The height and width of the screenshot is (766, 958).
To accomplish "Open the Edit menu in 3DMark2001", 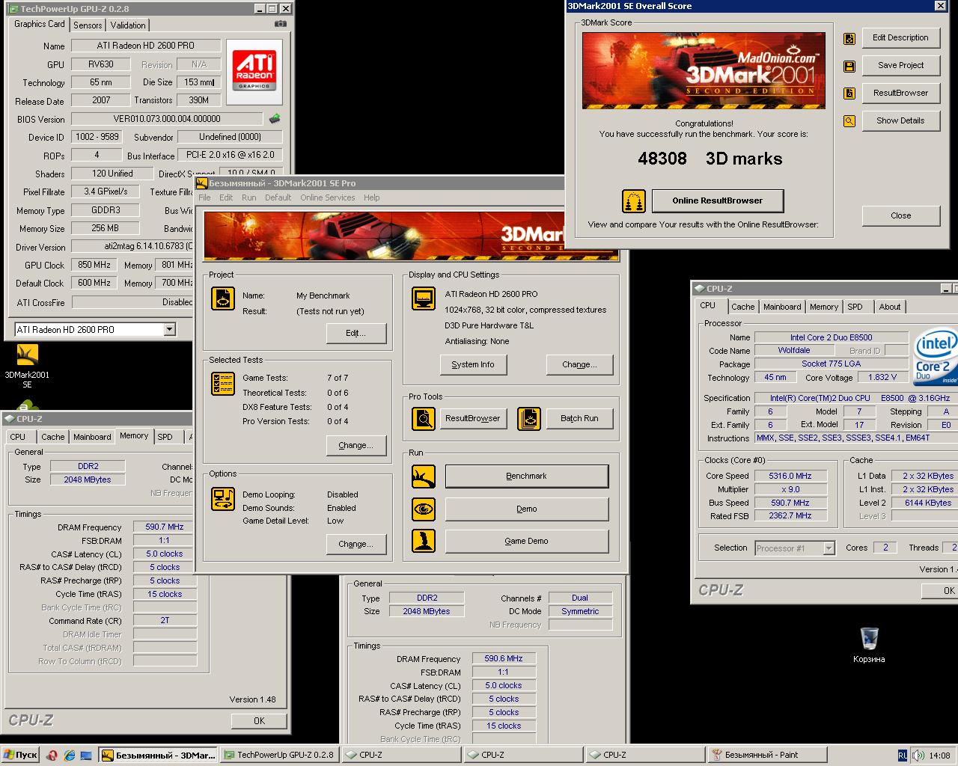I will tap(226, 197).
